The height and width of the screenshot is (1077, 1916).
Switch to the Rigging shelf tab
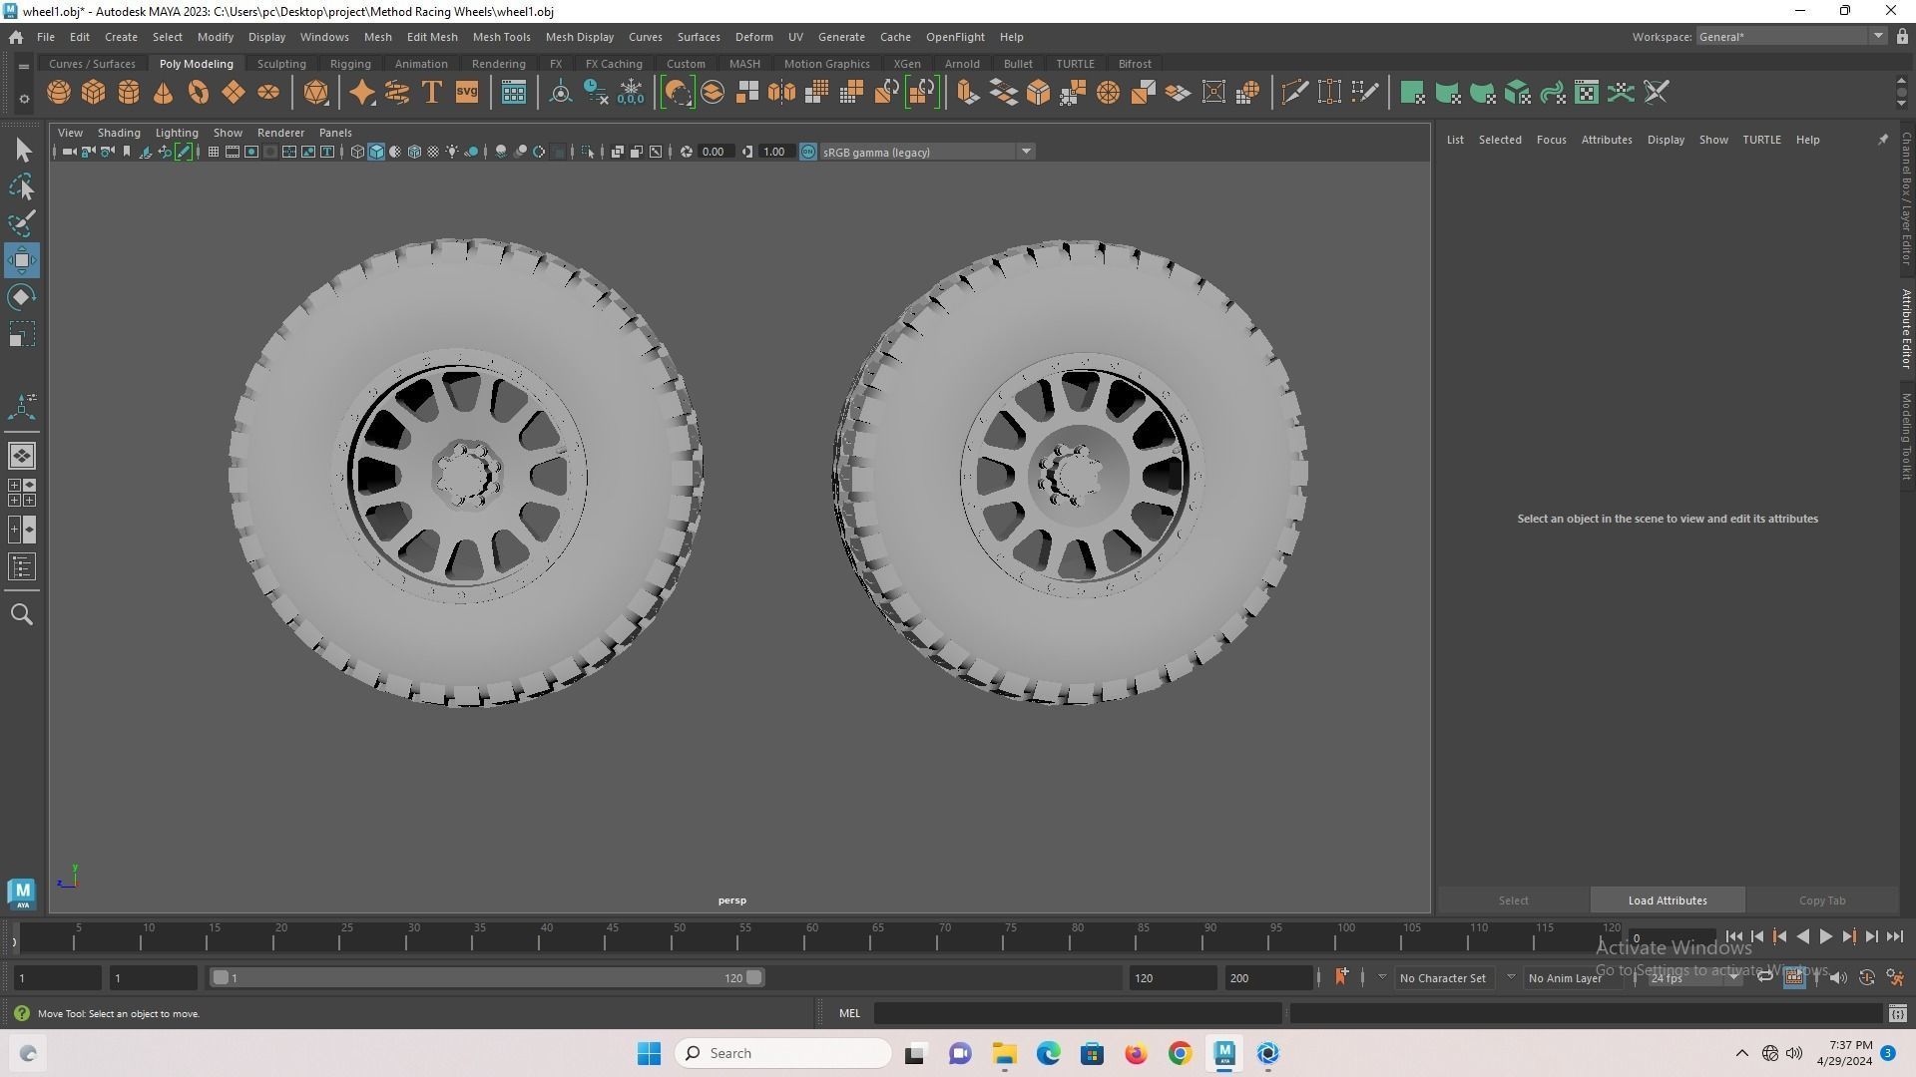point(350,64)
